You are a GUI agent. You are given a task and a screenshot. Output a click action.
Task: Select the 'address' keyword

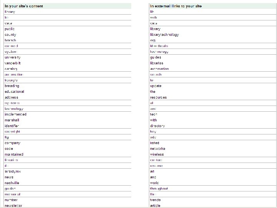tap(11, 97)
